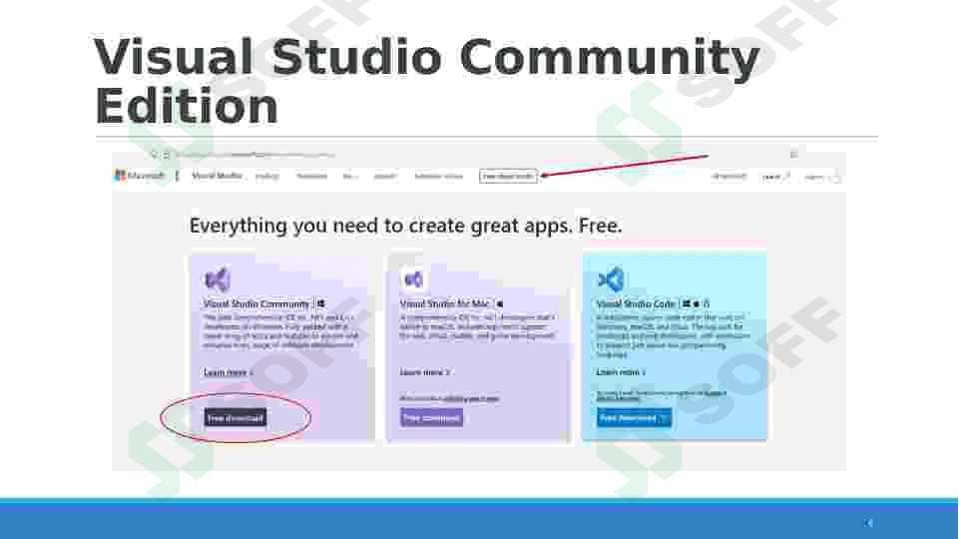
Task: Open Learn more under Visual Studio Community
Action: (228, 372)
